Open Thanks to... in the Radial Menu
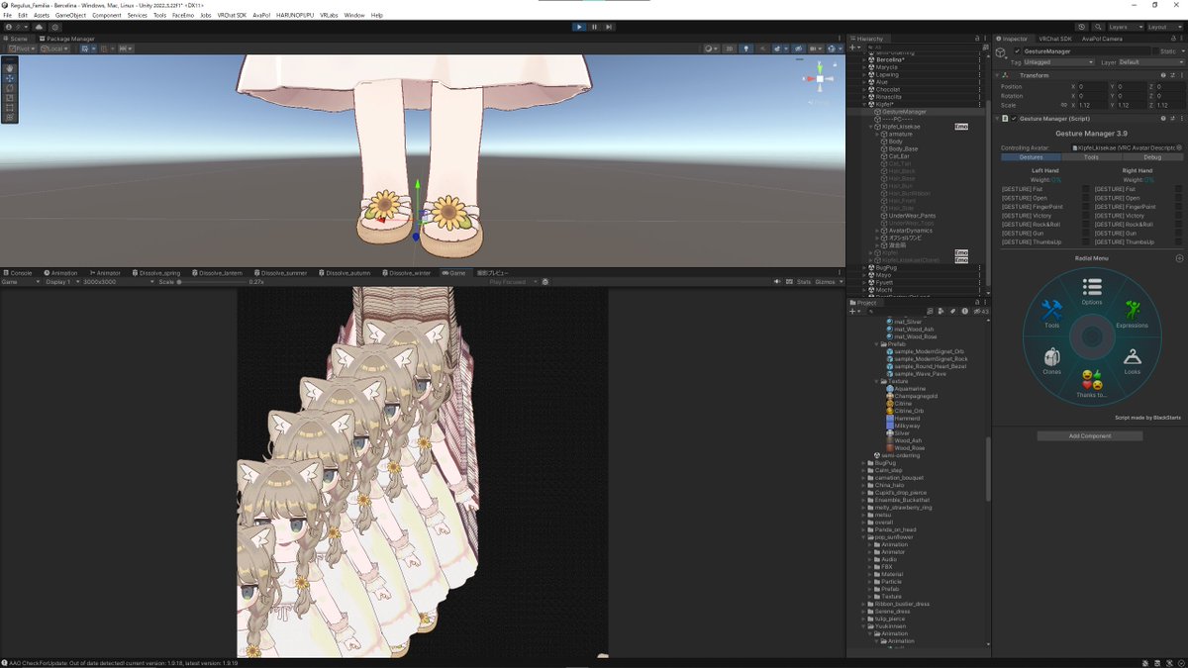The image size is (1188, 668). pyautogui.click(x=1092, y=384)
